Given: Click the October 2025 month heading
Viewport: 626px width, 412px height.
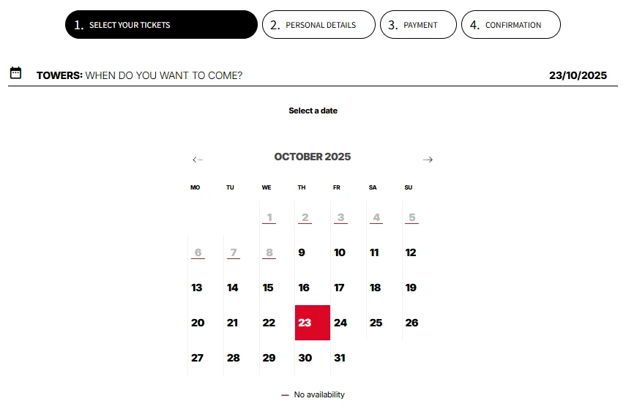Looking at the screenshot, I should (x=313, y=157).
